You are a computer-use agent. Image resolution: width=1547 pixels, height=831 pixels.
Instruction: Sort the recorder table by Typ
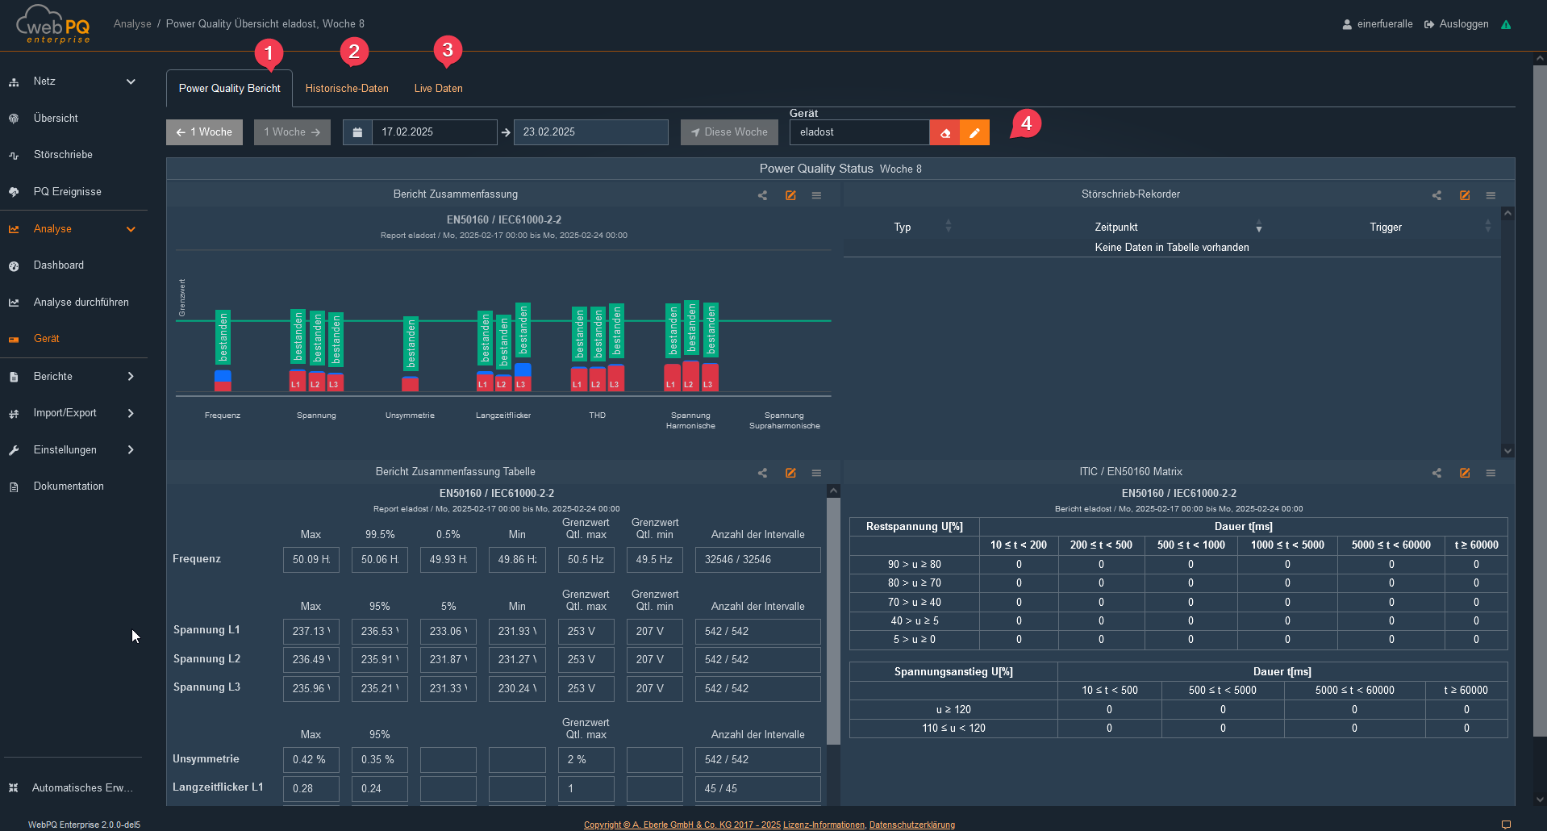point(949,228)
